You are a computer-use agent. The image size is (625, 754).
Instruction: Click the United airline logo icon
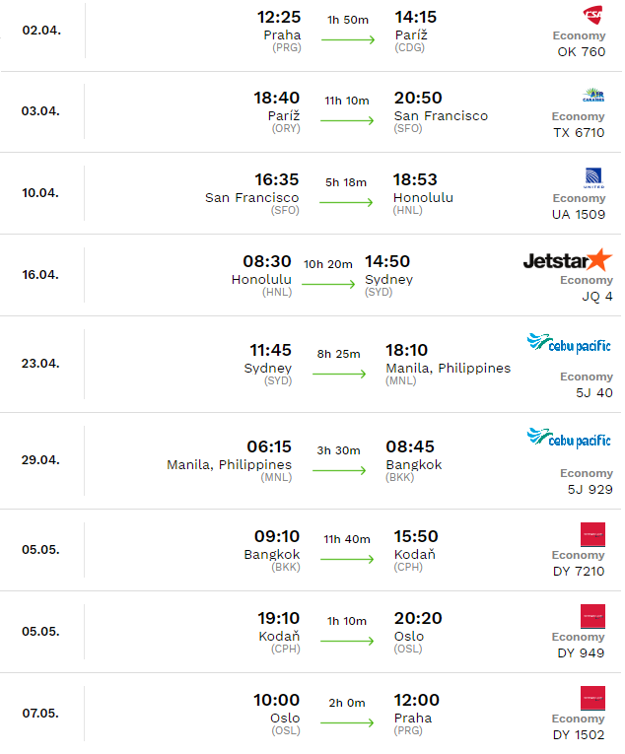593,178
